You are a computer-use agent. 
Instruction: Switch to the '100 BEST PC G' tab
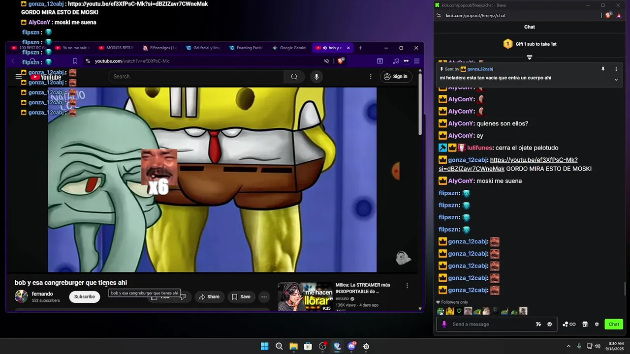point(29,48)
